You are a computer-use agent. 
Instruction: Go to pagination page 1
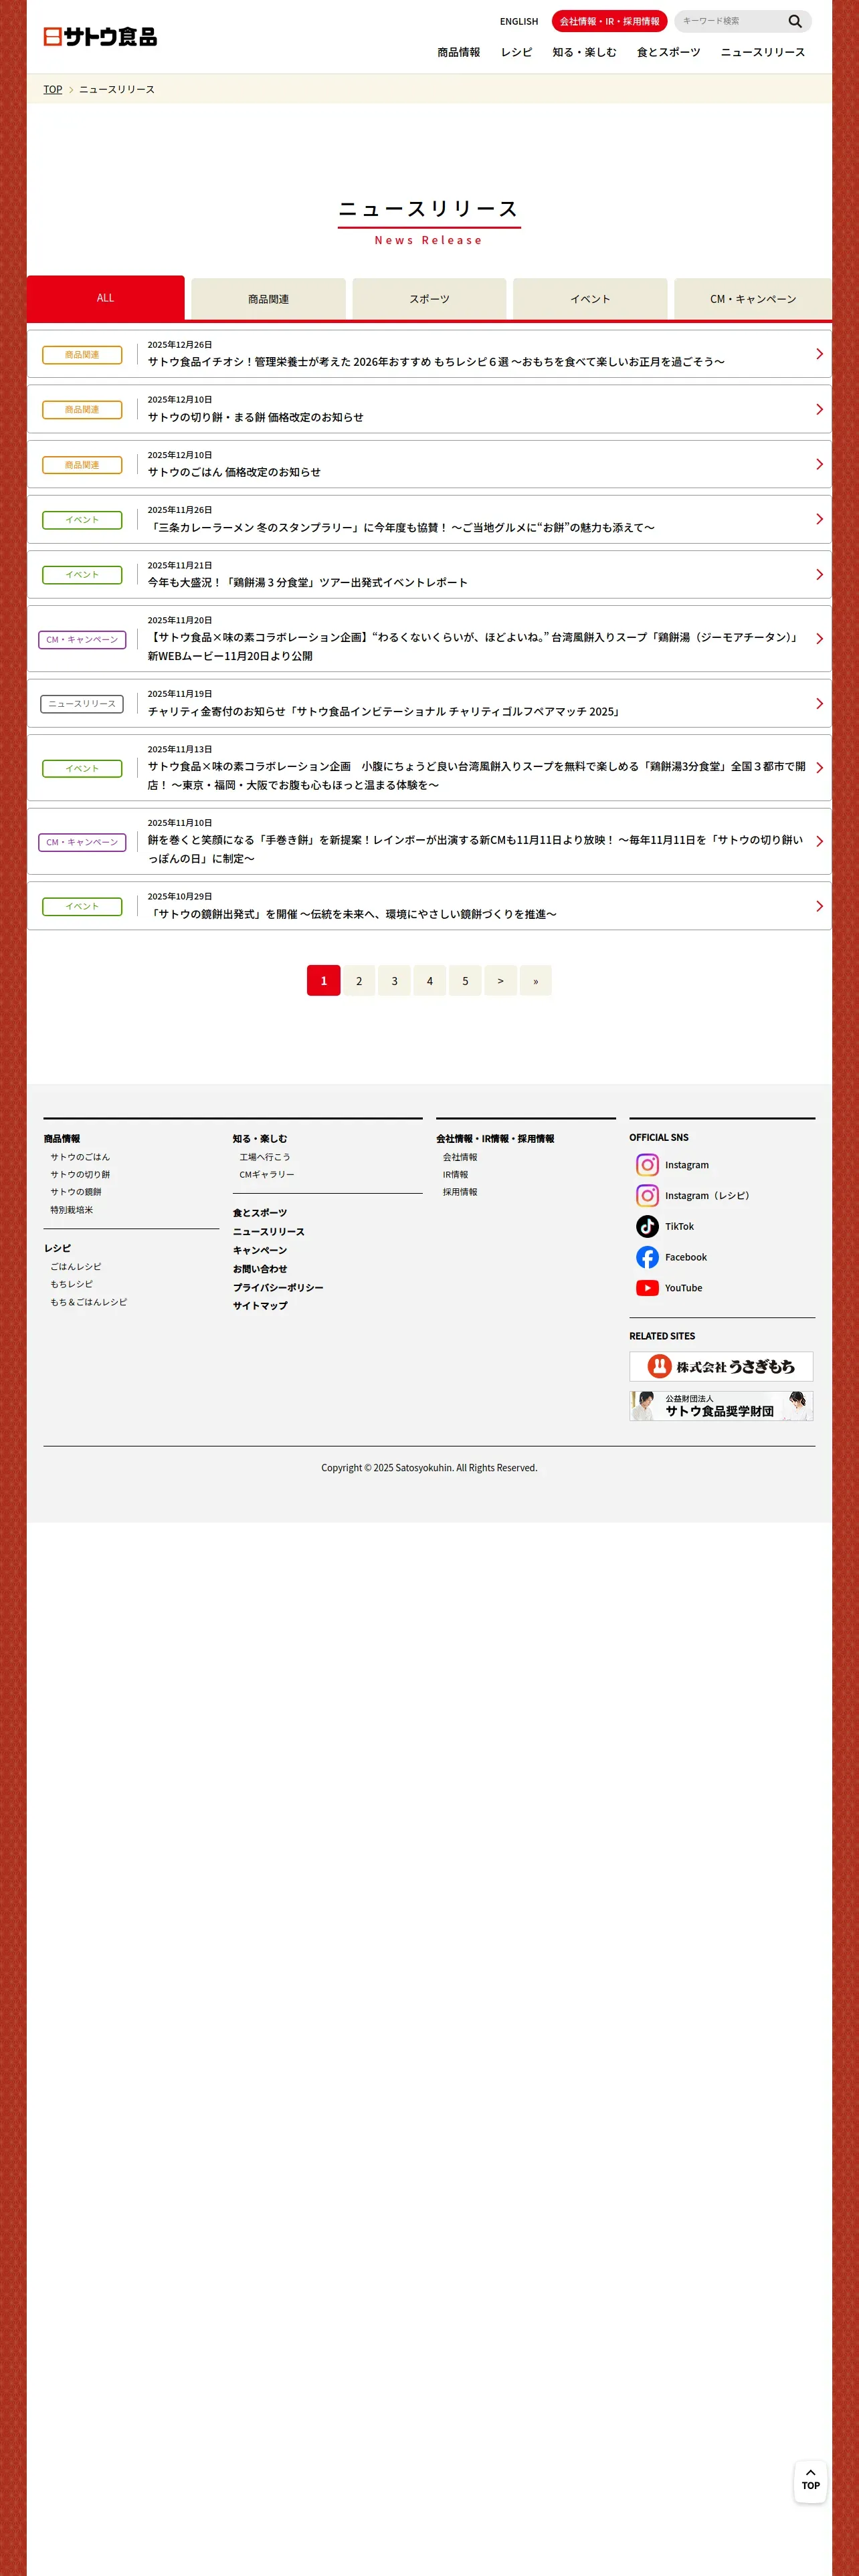pyautogui.click(x=323, y=980)
